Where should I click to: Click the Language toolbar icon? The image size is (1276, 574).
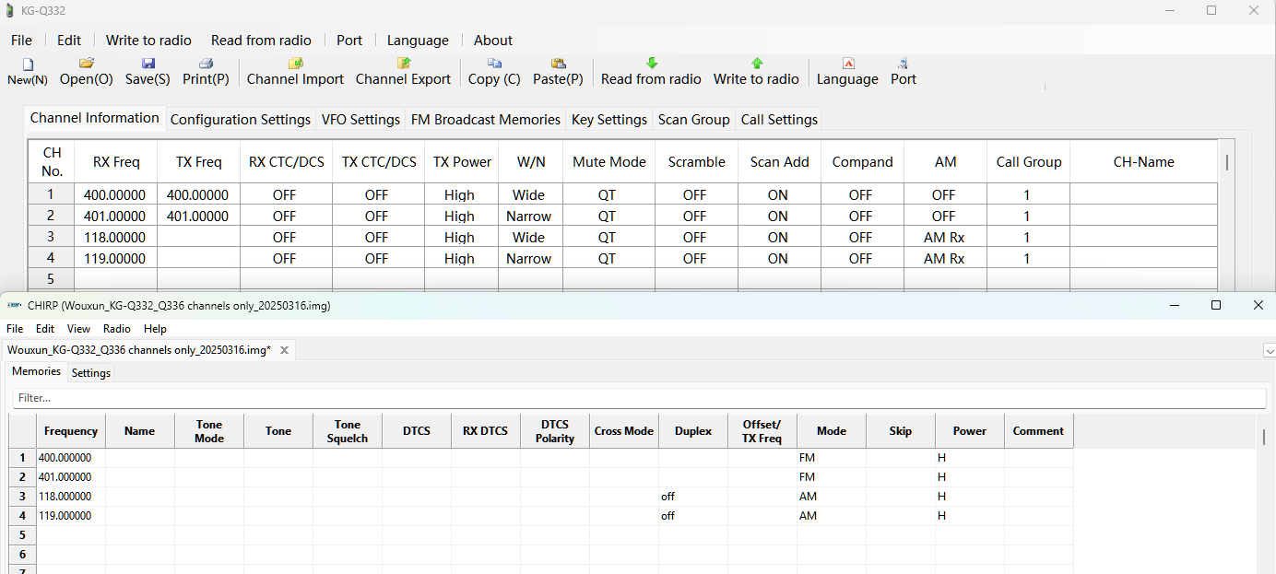pos(847,64)
